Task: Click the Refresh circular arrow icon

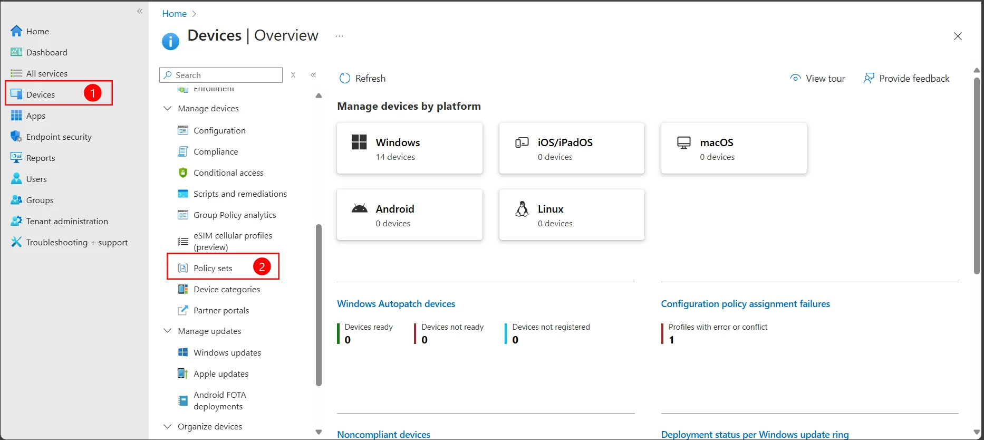Action: (345, 78)
